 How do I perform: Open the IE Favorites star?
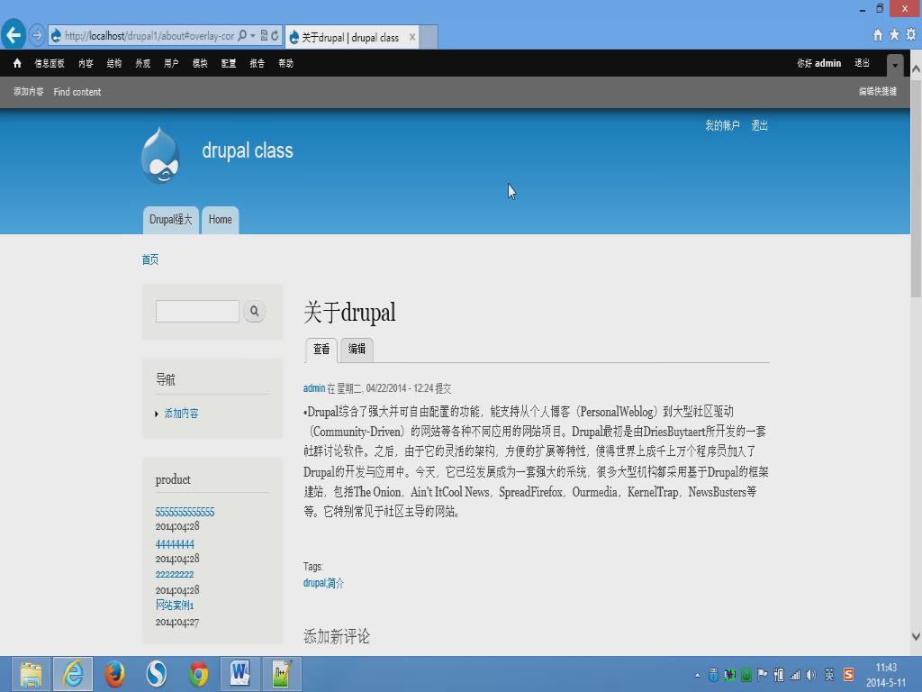(x=894, y=35)
